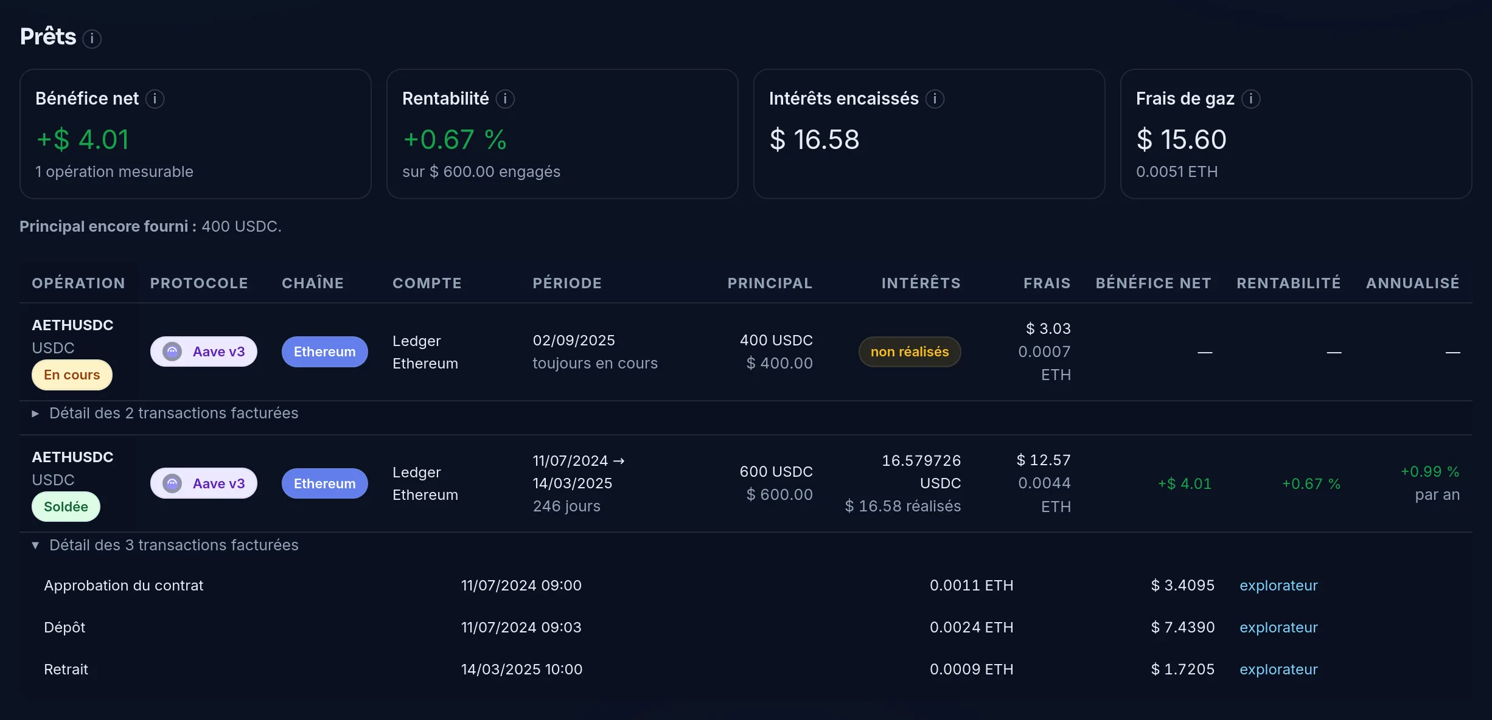1492x720 pixels.
Task: Click the $ 7.4390 Dépôt fee amount
Action: click(1182, 628)
